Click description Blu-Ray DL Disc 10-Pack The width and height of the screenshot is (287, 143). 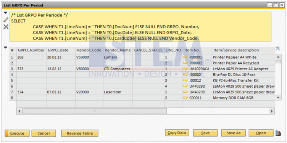[243, 75]
